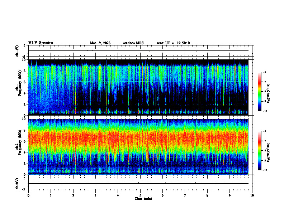Select the ch.1 "Frequency (kHz)" axis label
The image size is (284, 219).
(x=21, y=83)
